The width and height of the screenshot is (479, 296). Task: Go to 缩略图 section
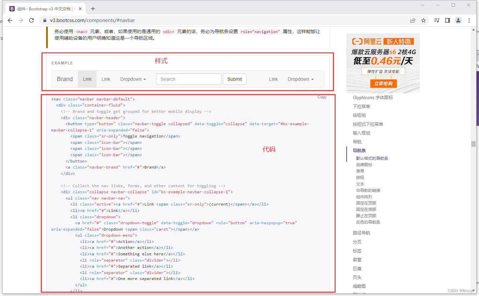359,286
